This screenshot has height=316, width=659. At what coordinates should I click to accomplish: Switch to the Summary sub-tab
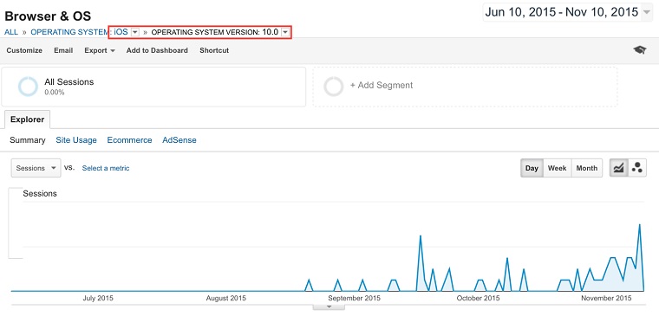28,140
